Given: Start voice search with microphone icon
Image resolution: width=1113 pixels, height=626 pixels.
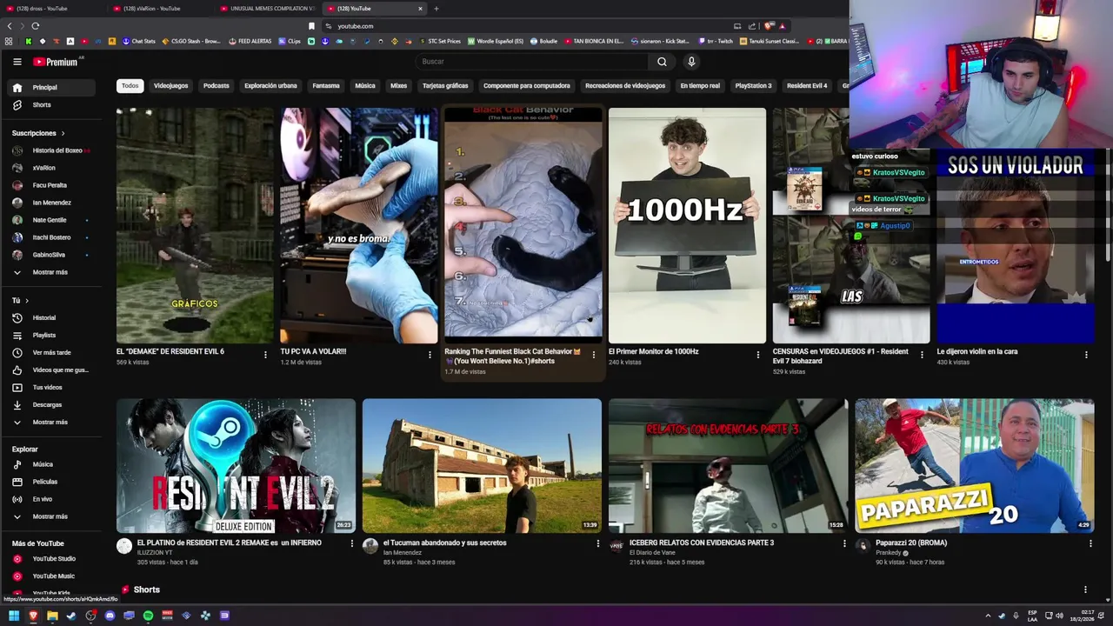Looking at the screenshot, I should tap(691, 62).
